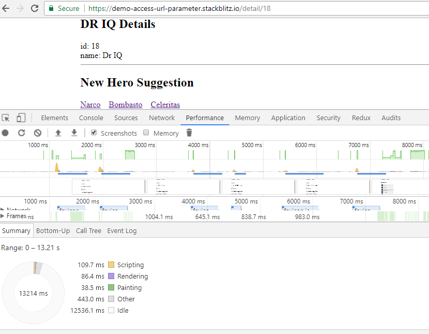
Task: Open the Celeritas hero link
Action: click(165, 105)
